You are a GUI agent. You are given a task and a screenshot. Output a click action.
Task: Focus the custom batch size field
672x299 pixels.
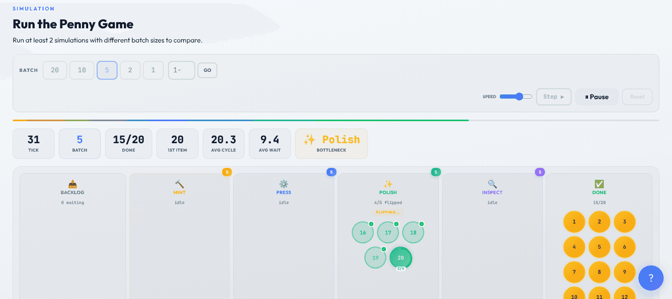[x=182, y=70]
